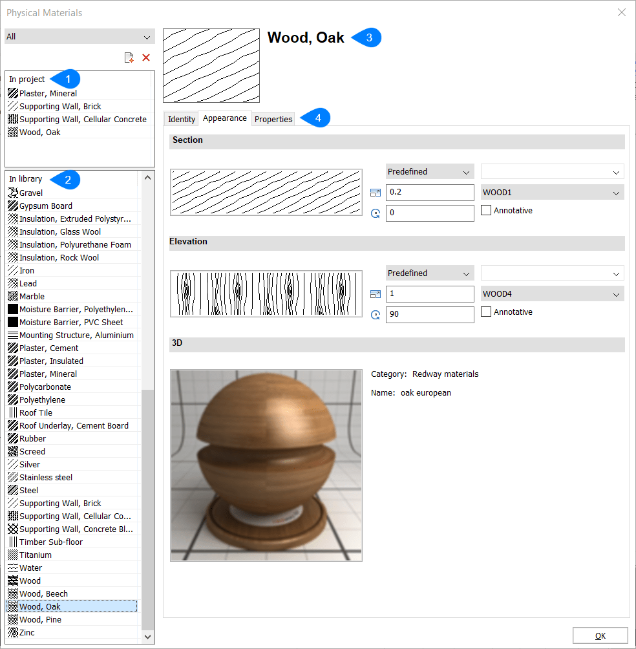Click the scale icon beside the section pattern size
636x649 pixels.
(376, 192)
